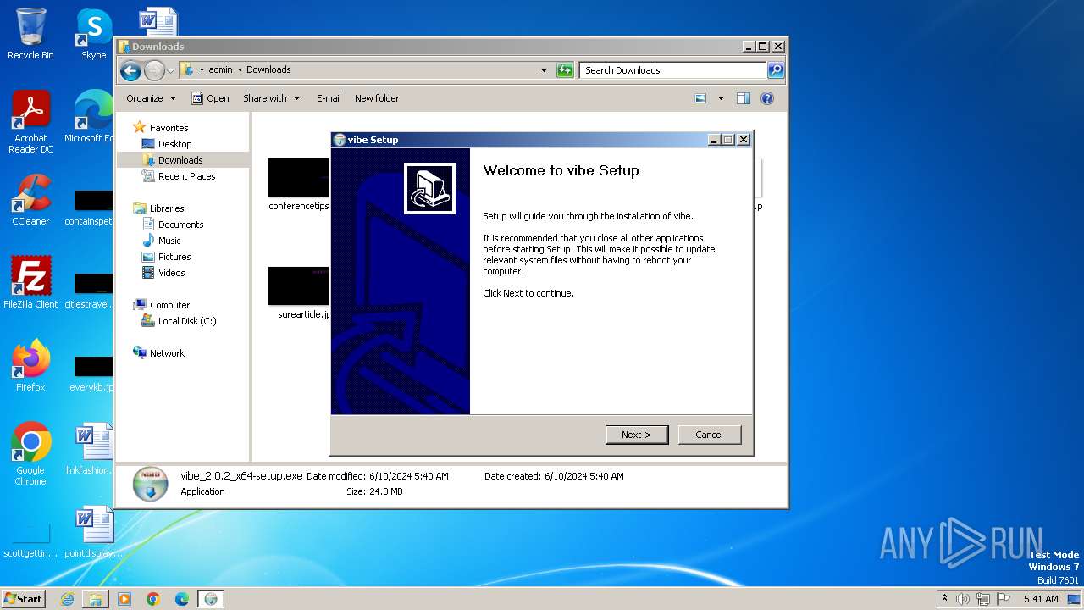Select Favorites in the navigation pane
Screen dimensions: 1084x610
169,128
